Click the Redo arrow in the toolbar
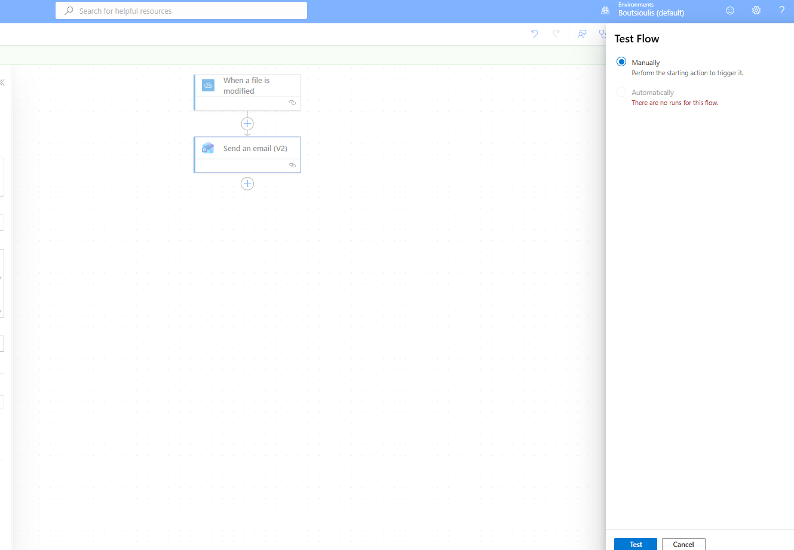This screenshot has height=550, width=794. pyautogui.click(x=556, y=34)
